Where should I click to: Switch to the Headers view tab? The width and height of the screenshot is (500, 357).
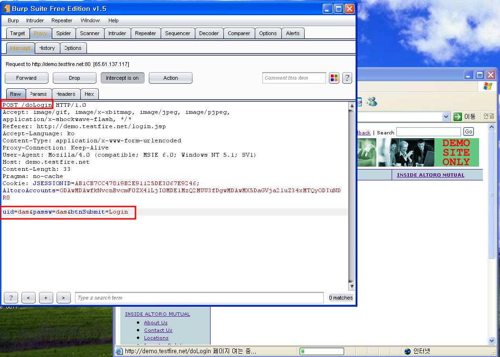[x=66, y=94]
